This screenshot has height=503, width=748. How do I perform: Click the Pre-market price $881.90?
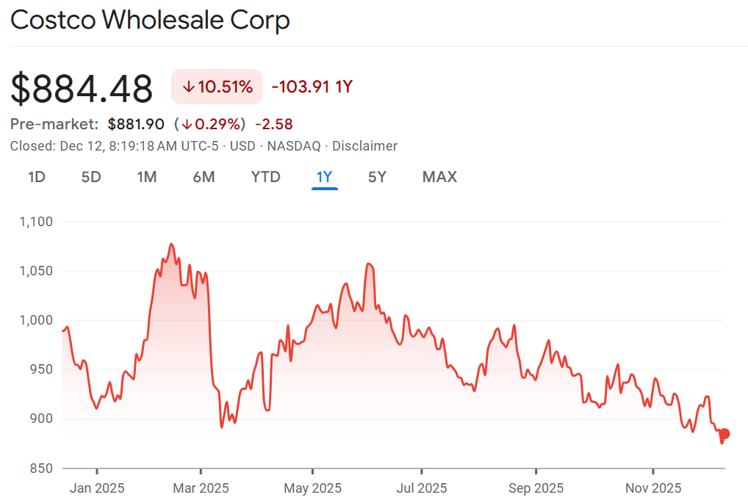pos(136,124)
